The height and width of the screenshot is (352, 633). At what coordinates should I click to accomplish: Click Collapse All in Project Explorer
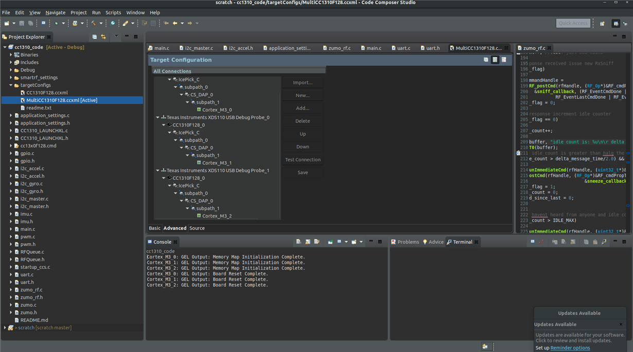point(95,37)
